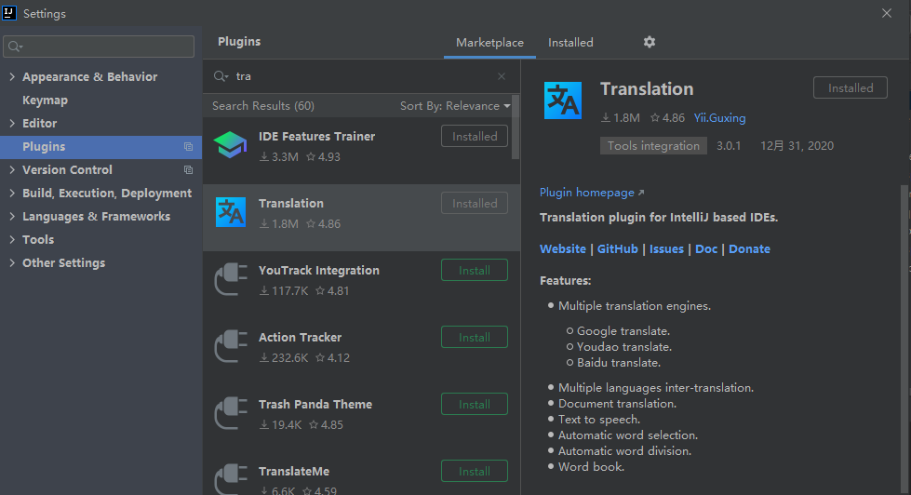This screenshot has height=495, width=911.
Task: Click the YouTrack Integration plug icon
Action: pos(230,279)
